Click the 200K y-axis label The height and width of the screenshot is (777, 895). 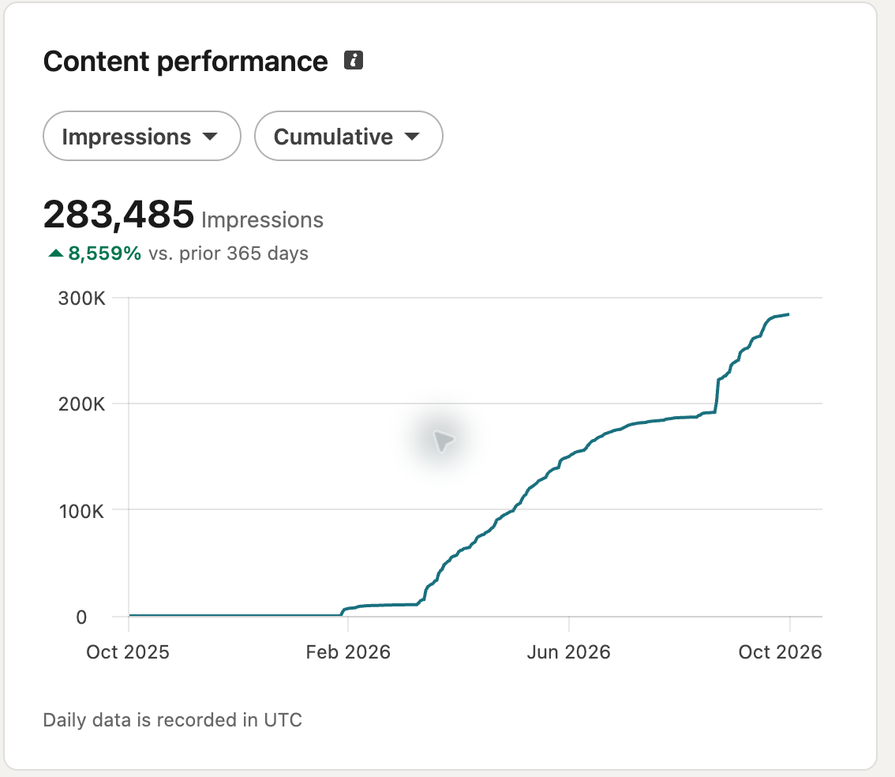81,404
